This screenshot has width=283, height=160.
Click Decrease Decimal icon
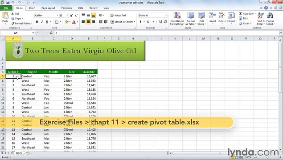click(165, 22)
